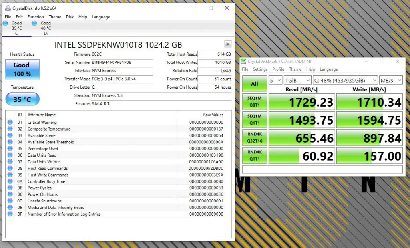Open the Settings menu in CrystalDiskMark
Viewport: 410px width, 248px height.
click(260, 69)
